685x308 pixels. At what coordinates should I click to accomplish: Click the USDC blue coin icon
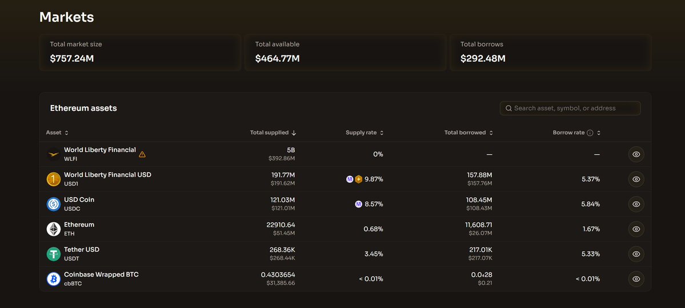tap(53, 204)
